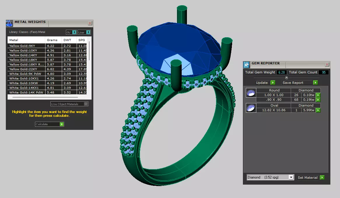Screen dimensions: 340x198
Task: Click the Metal Weights panel scale icon
Action: (x=9, y=23)
